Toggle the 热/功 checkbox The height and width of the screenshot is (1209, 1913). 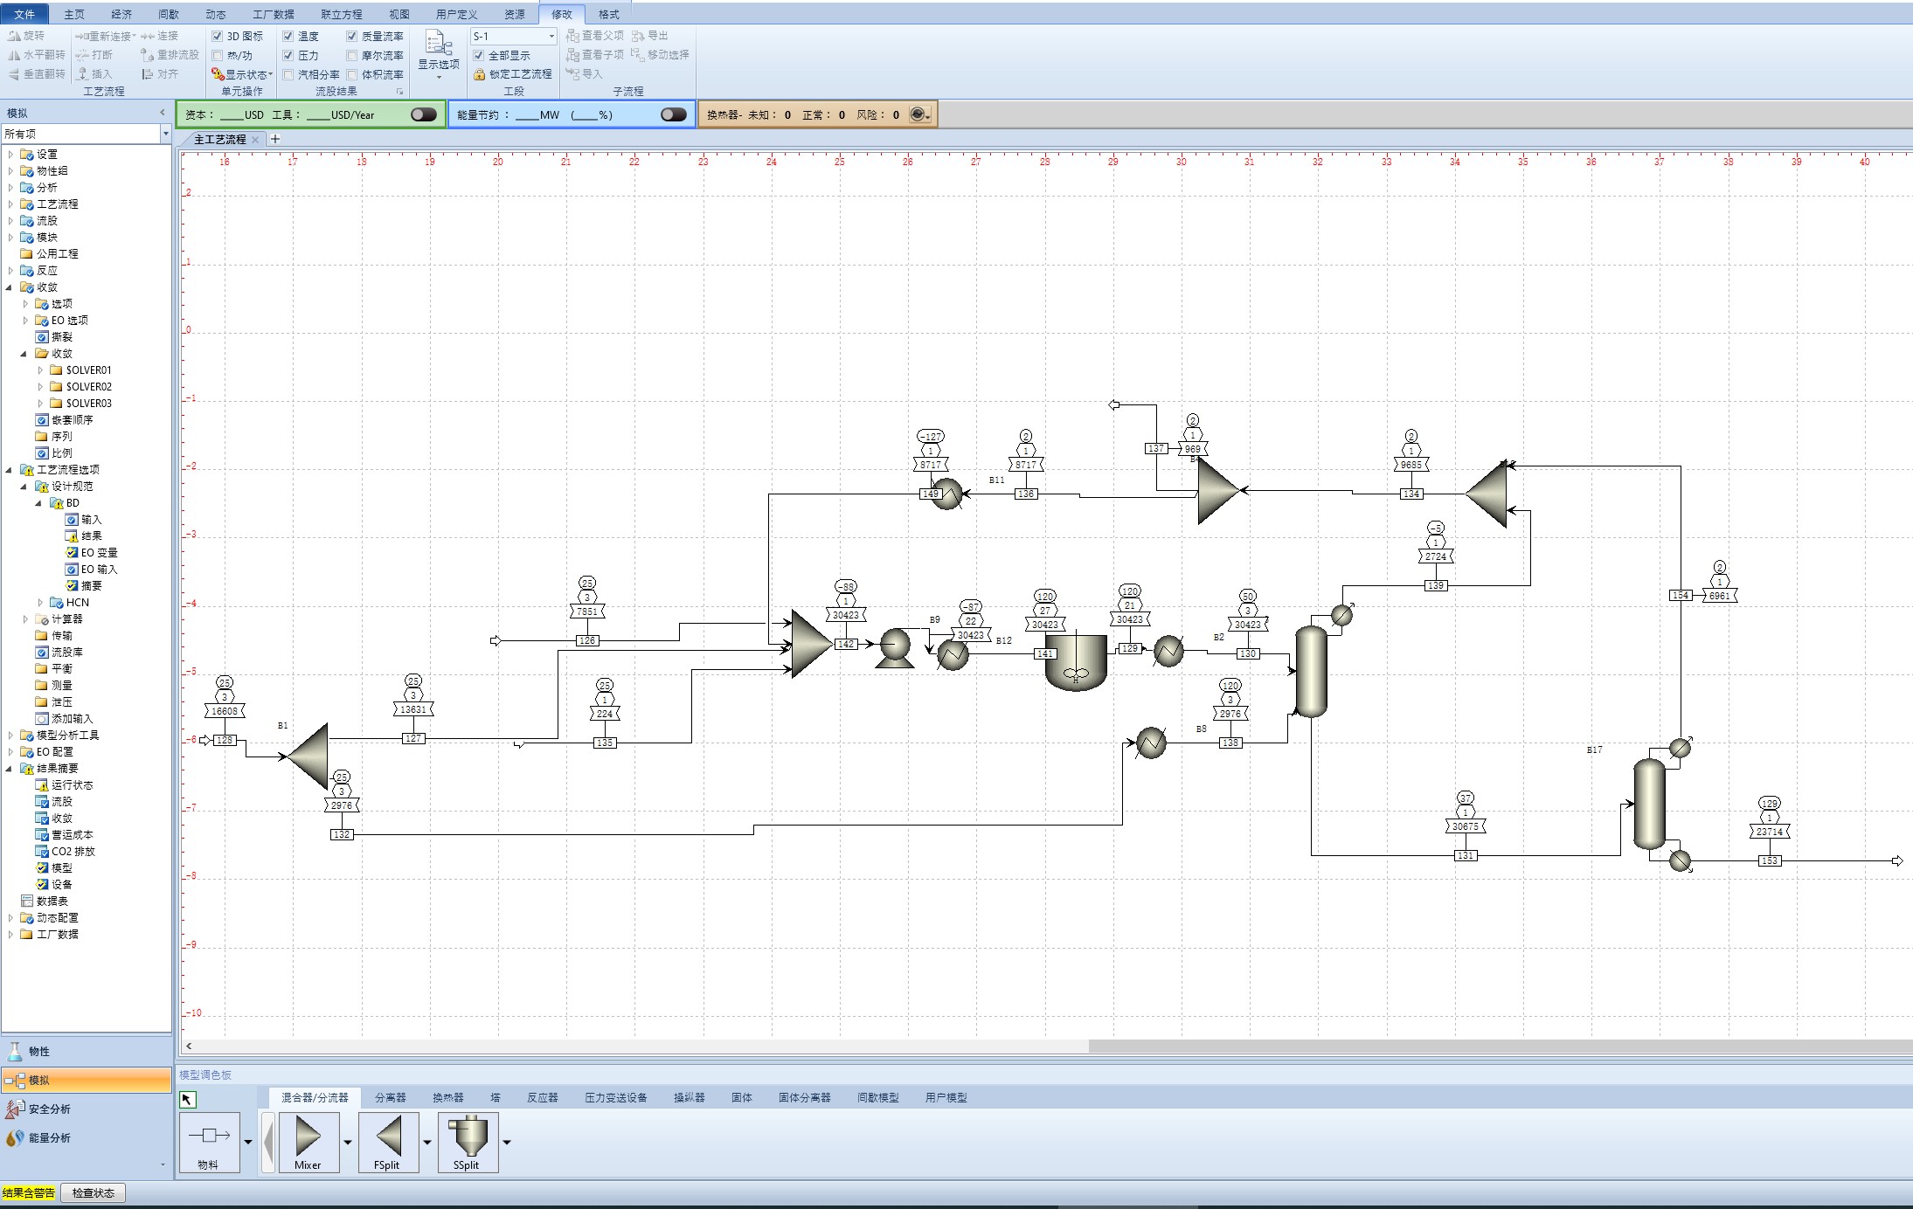coord(218,55)
